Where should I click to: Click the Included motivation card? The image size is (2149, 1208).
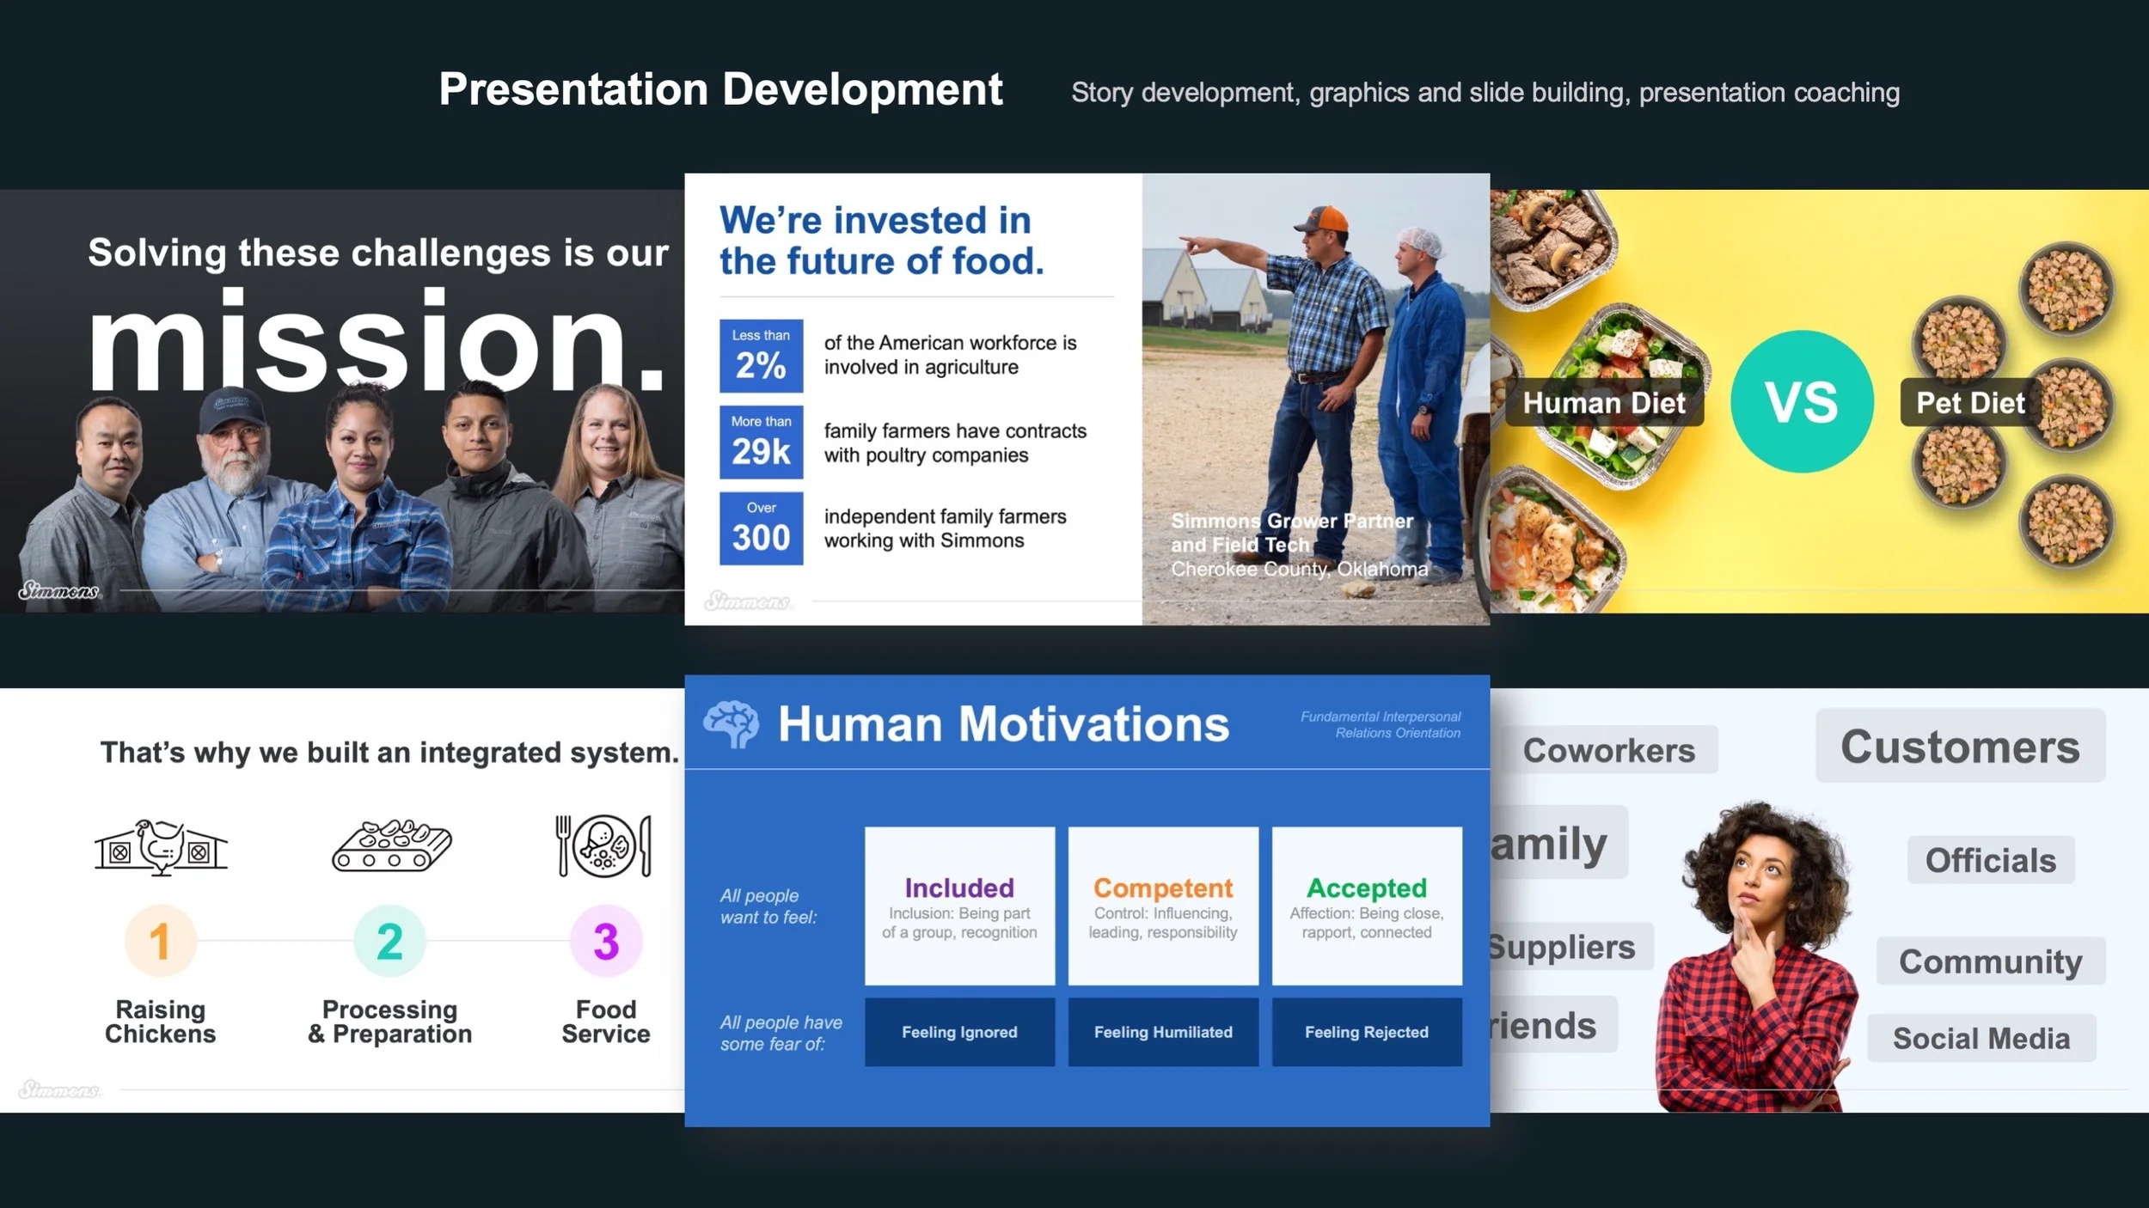pyautogui.click(x=959, y=906)
